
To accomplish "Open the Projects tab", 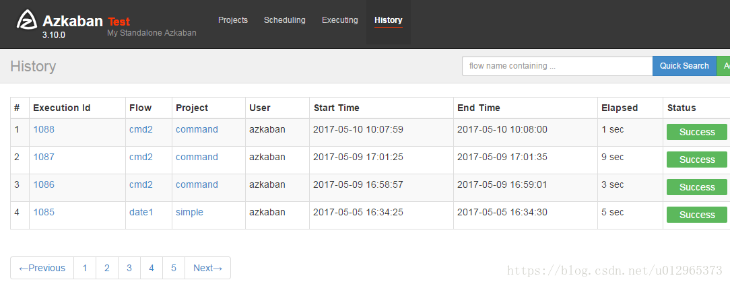I will (x=233, y=20).
